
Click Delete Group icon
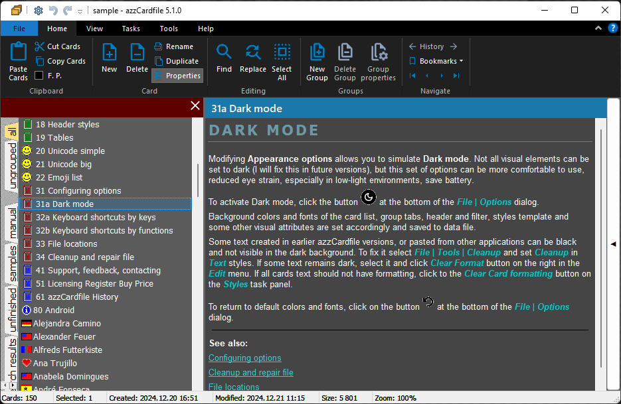345,61
